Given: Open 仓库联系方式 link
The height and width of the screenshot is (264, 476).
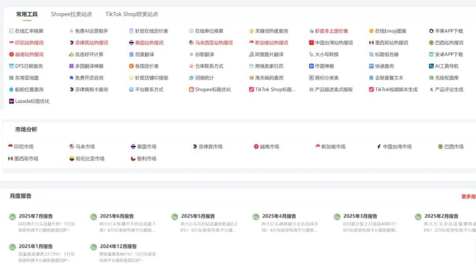Looking at the screenshot, I should 209,66.
